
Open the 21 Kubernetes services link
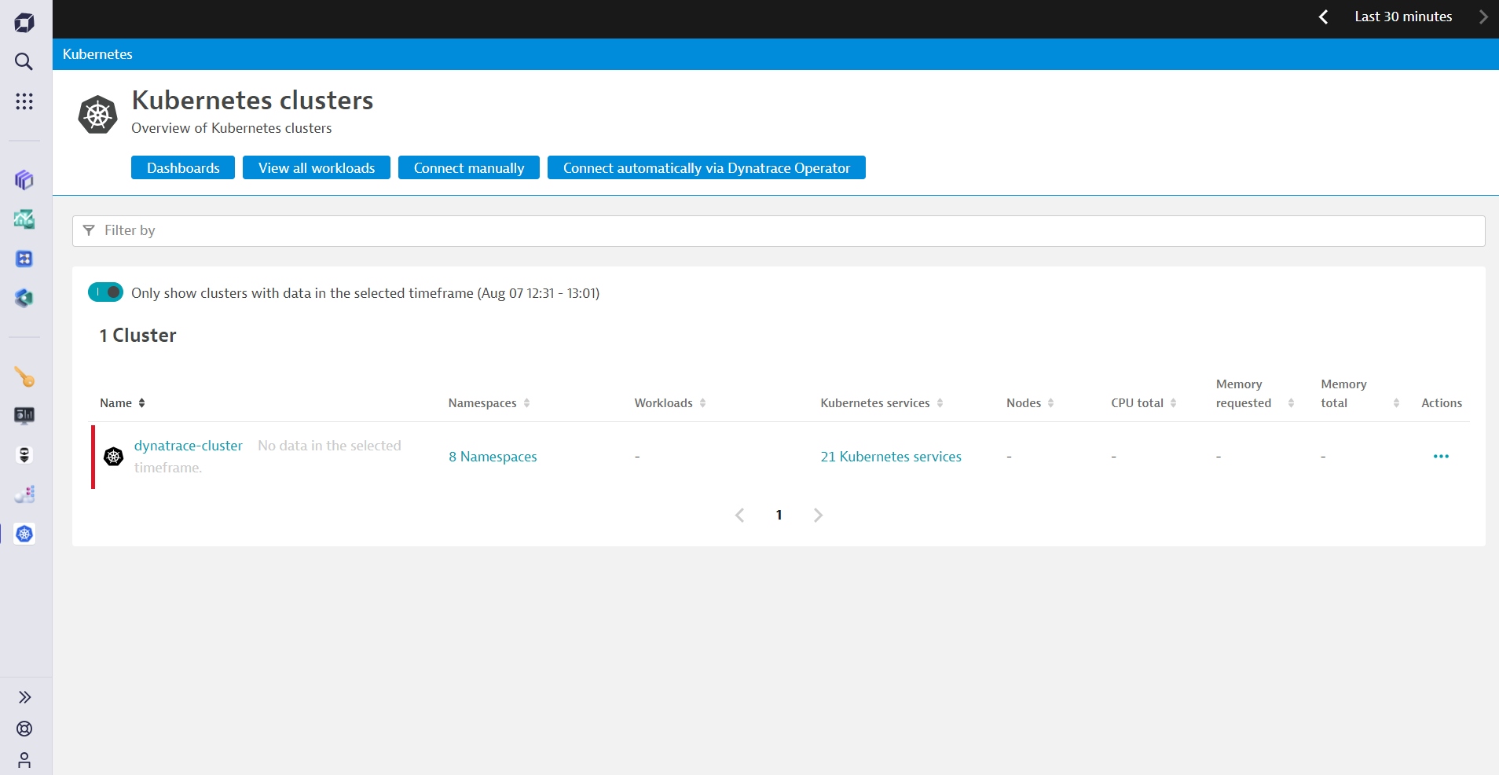891,457
